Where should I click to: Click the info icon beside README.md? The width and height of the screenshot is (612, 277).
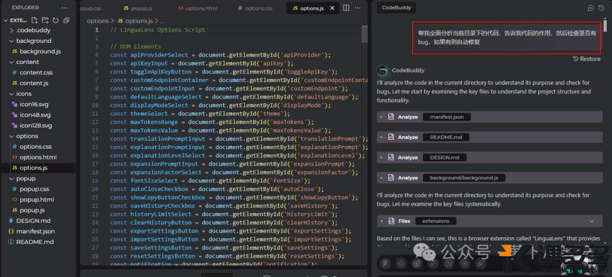[11, 242]
